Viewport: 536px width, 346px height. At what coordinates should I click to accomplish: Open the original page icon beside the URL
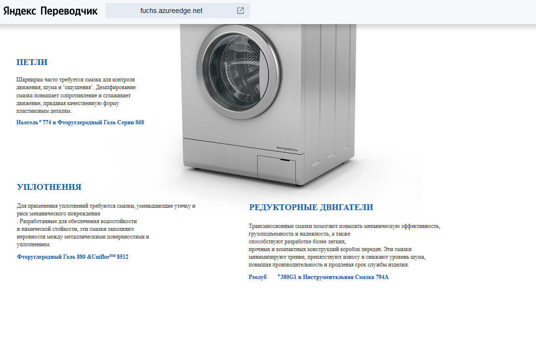point(241,11)
